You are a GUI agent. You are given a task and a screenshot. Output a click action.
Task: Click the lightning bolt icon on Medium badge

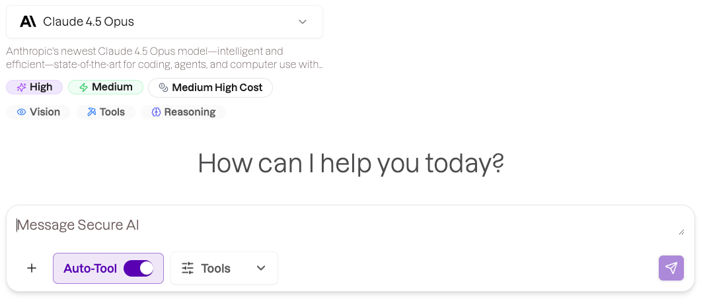tap(83, 87)
